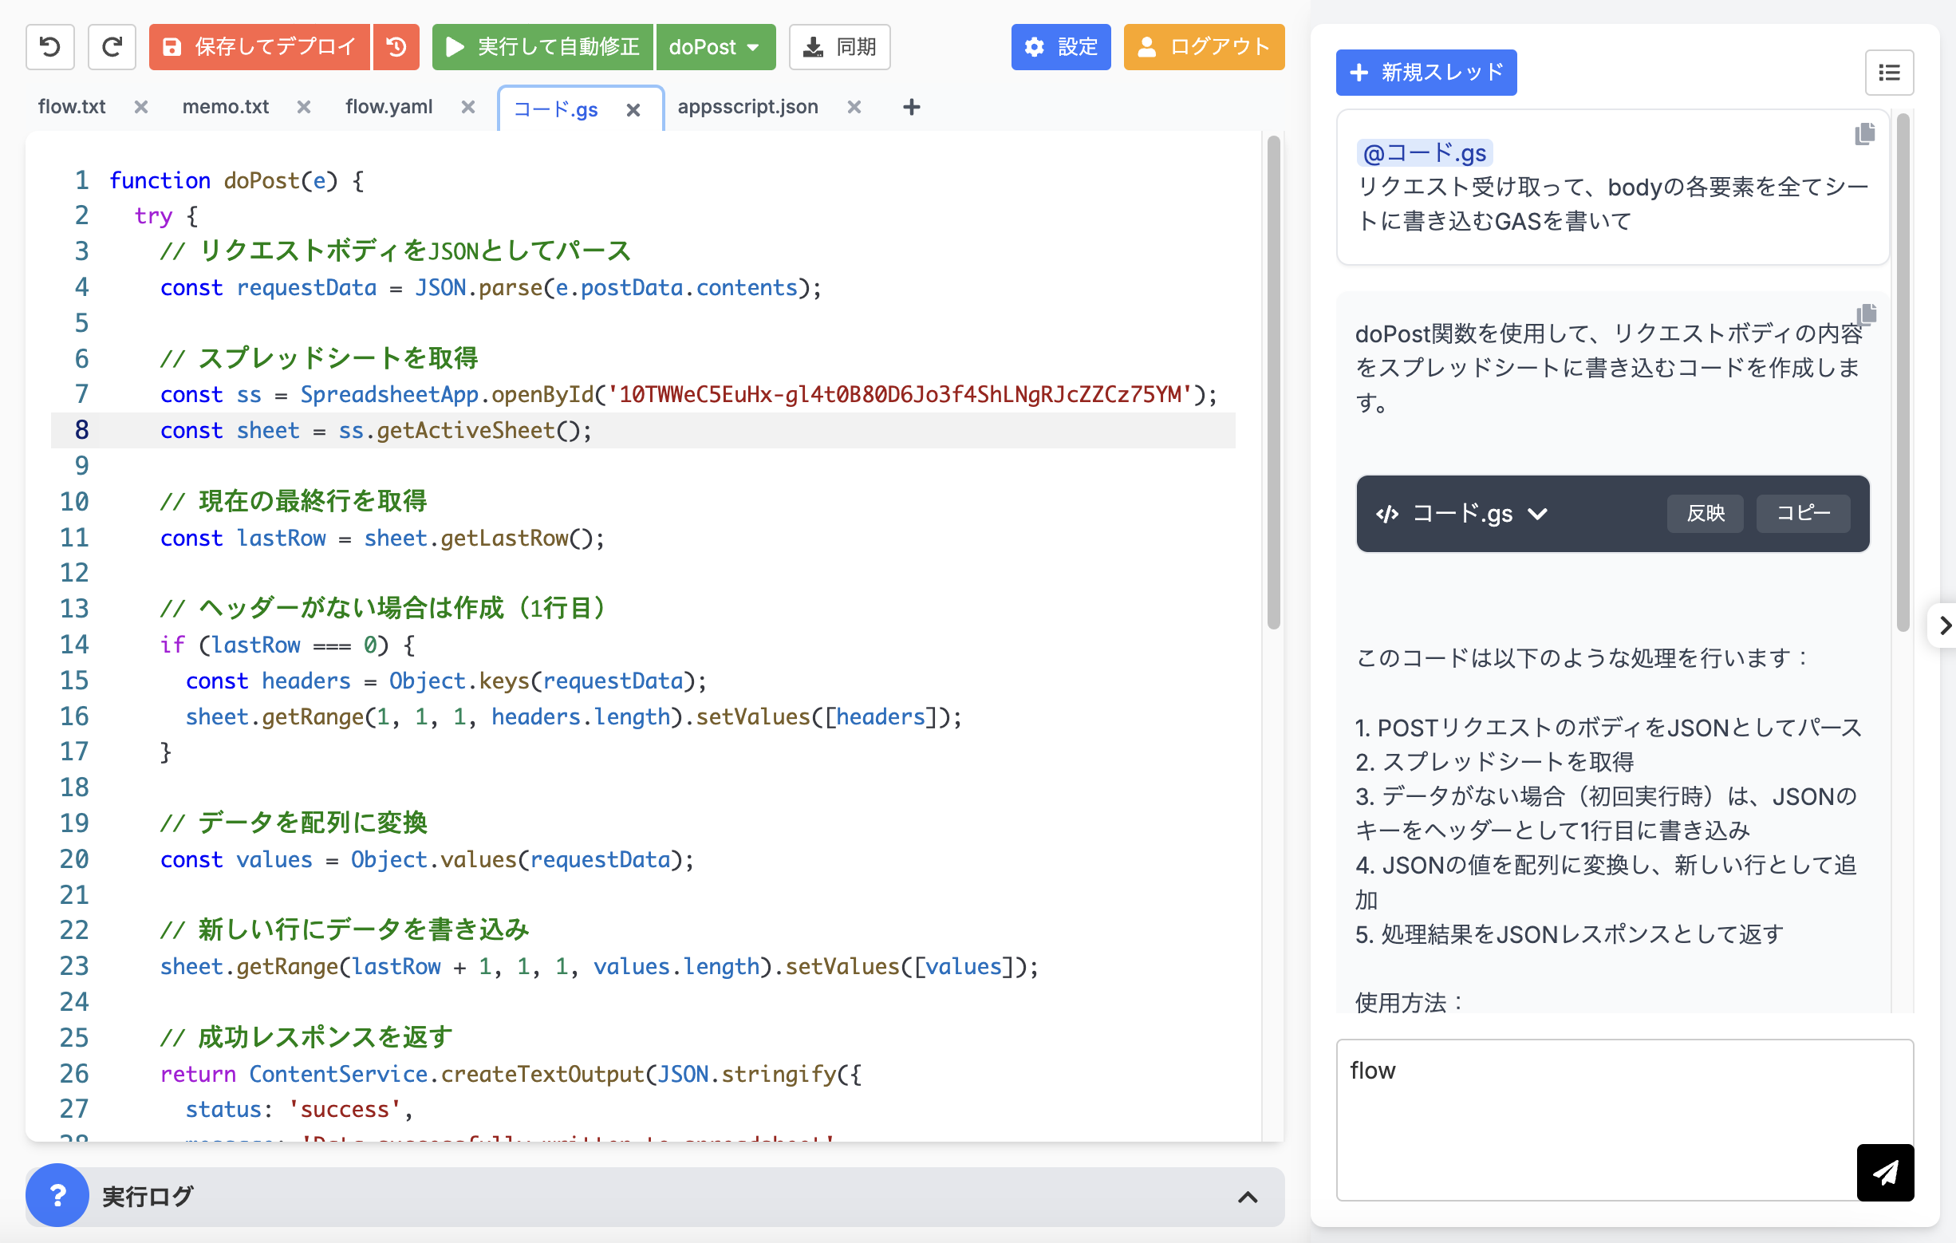Copy the assistant reply via copy icon

1866,314
